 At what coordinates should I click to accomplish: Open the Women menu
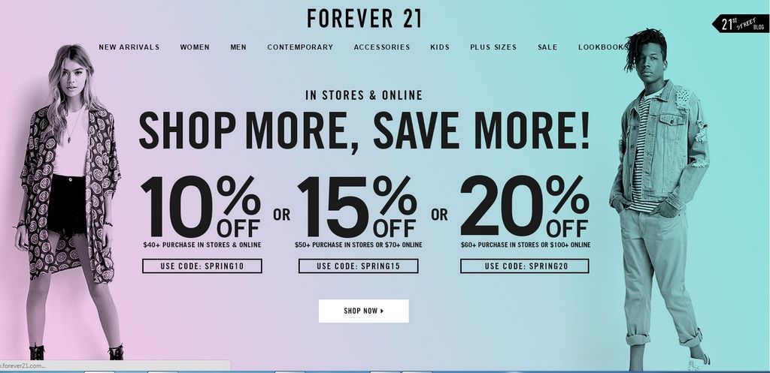point(195,47)
